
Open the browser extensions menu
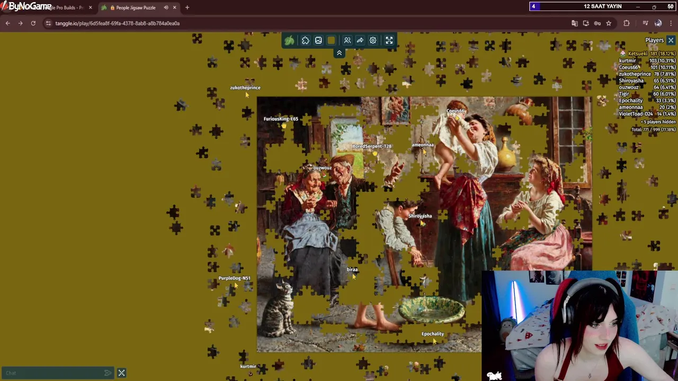click(x=627, y=23)
